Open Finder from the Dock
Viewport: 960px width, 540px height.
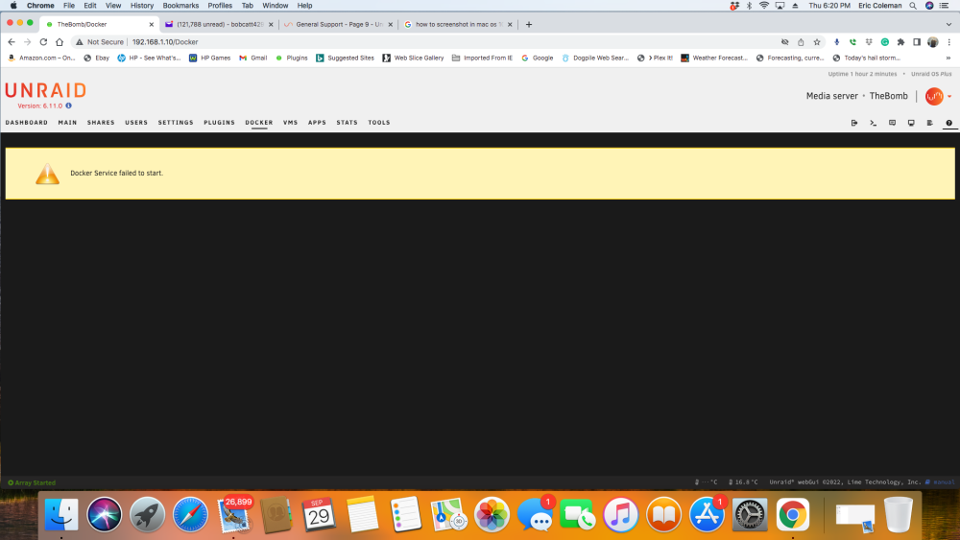[x=61, y=514]
